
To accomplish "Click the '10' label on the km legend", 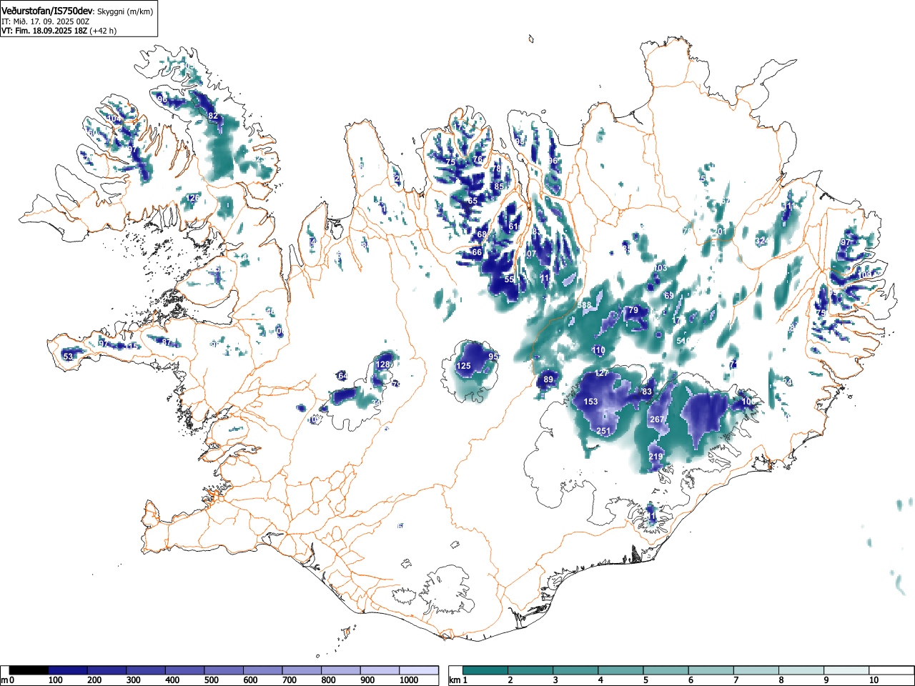I will (x=874, y=680).
